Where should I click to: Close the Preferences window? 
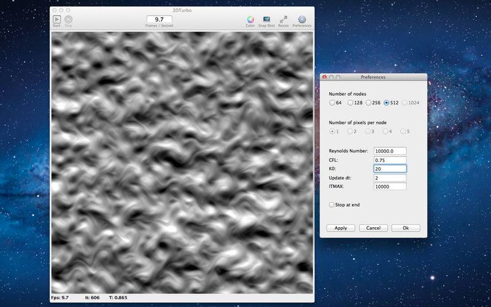pyautogui.click(x=325, y=77)
